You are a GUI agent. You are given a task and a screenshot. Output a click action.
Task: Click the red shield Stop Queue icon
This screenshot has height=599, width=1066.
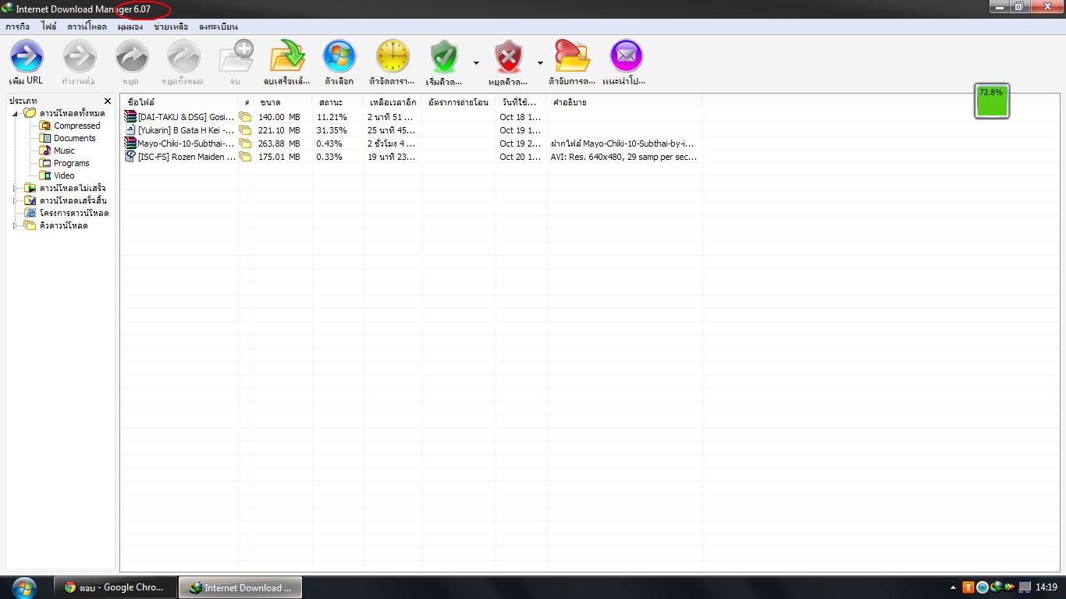[x=509, y=57]
